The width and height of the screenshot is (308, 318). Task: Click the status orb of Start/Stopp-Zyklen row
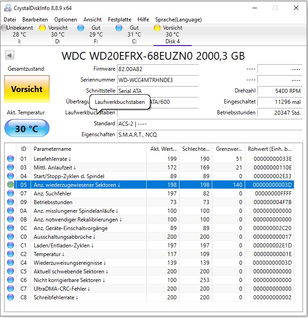coord(10,176)
